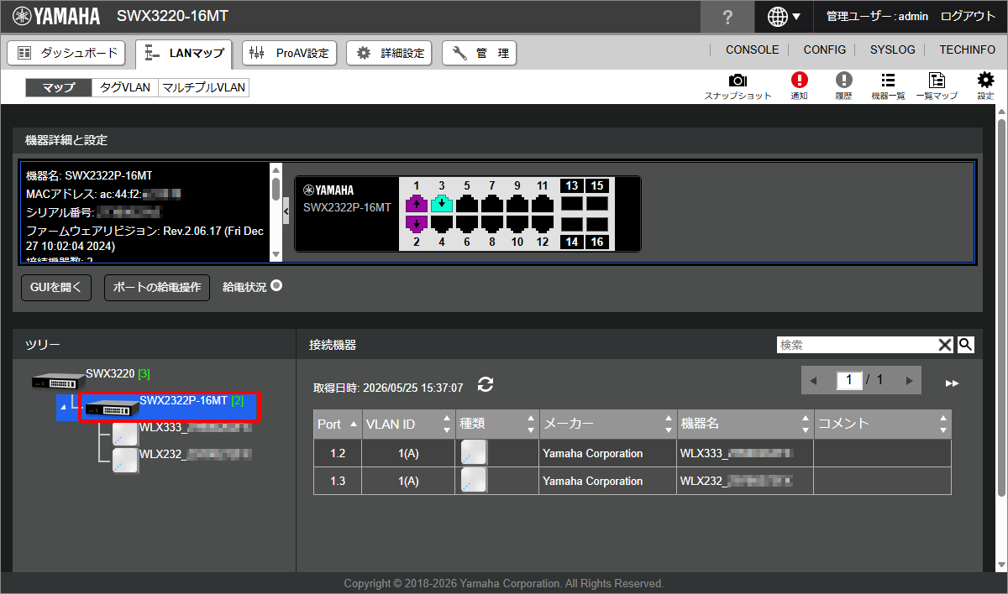The width and height of the screenshot is (1008, 594).
Task: Open the 詳細設定 tab
Action: tap(391, 53)
